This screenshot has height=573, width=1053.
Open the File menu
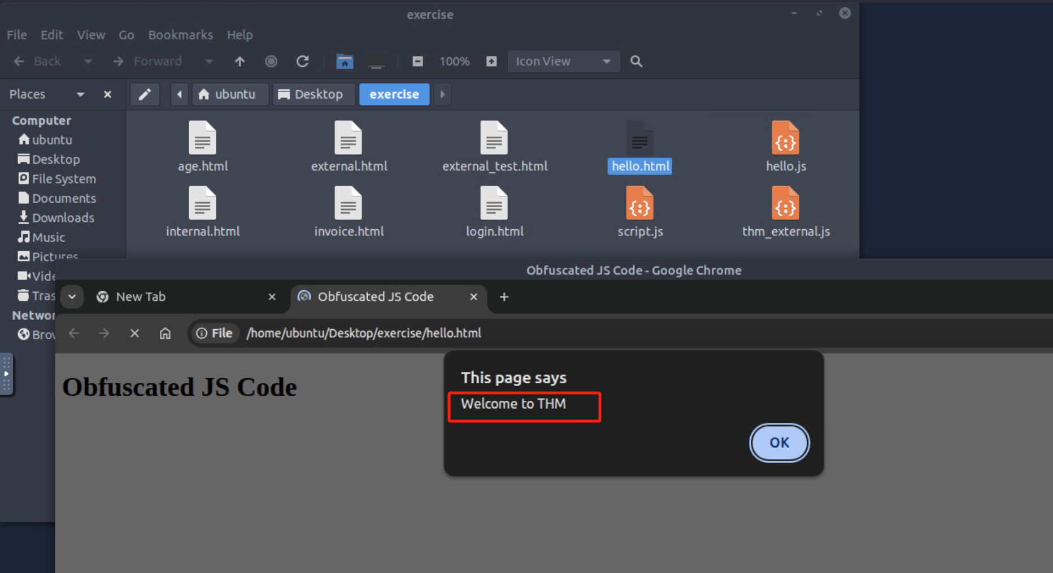(x=17, y=35)
